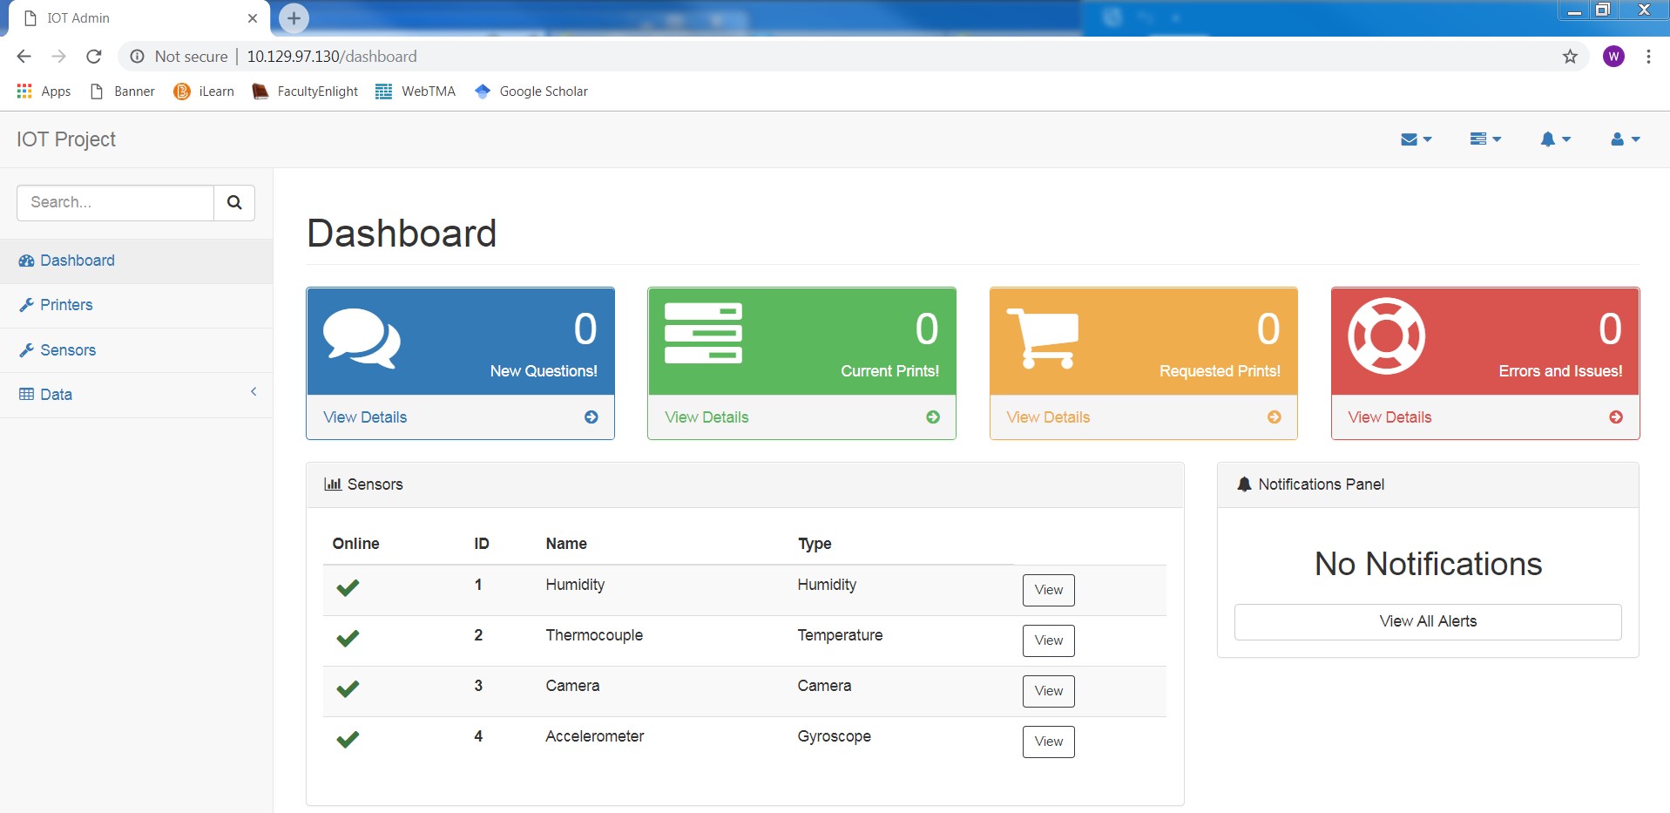
Task: Click the search magnifier button in sidebar
Action: coord(233,202)
